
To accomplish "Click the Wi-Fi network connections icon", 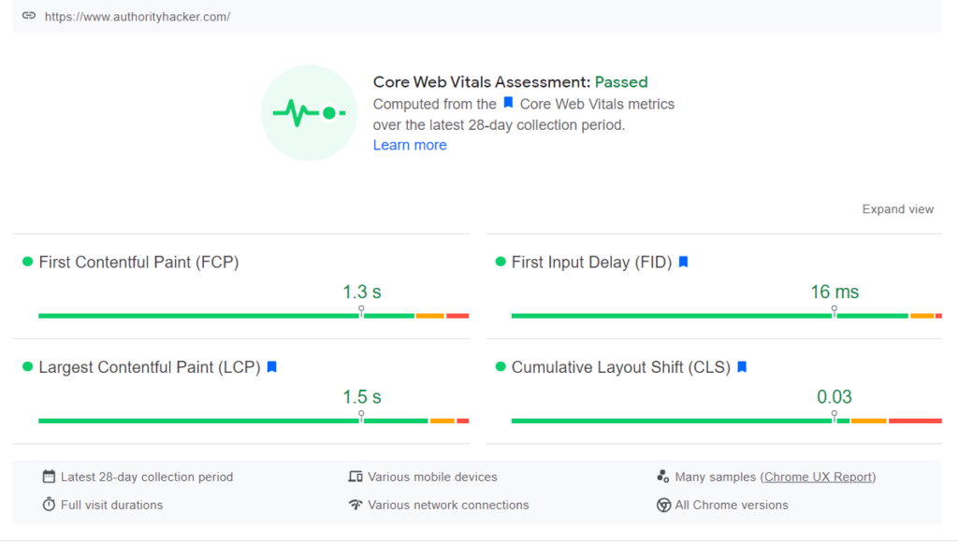I will click(356, 505).
